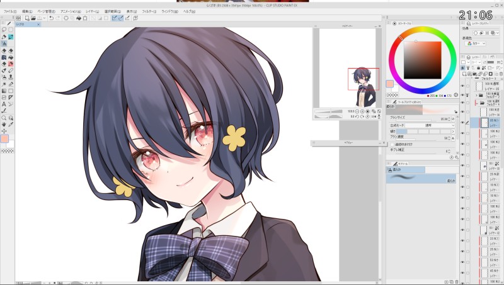Toggle eye icon of selected 35% layer
Viewport: 504px width, 285px height.
[x=462, y=123]
